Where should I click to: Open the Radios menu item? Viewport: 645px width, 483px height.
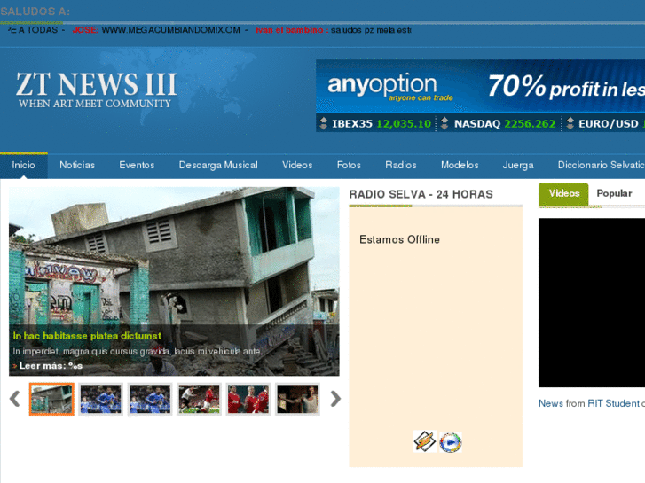(401, 166)
